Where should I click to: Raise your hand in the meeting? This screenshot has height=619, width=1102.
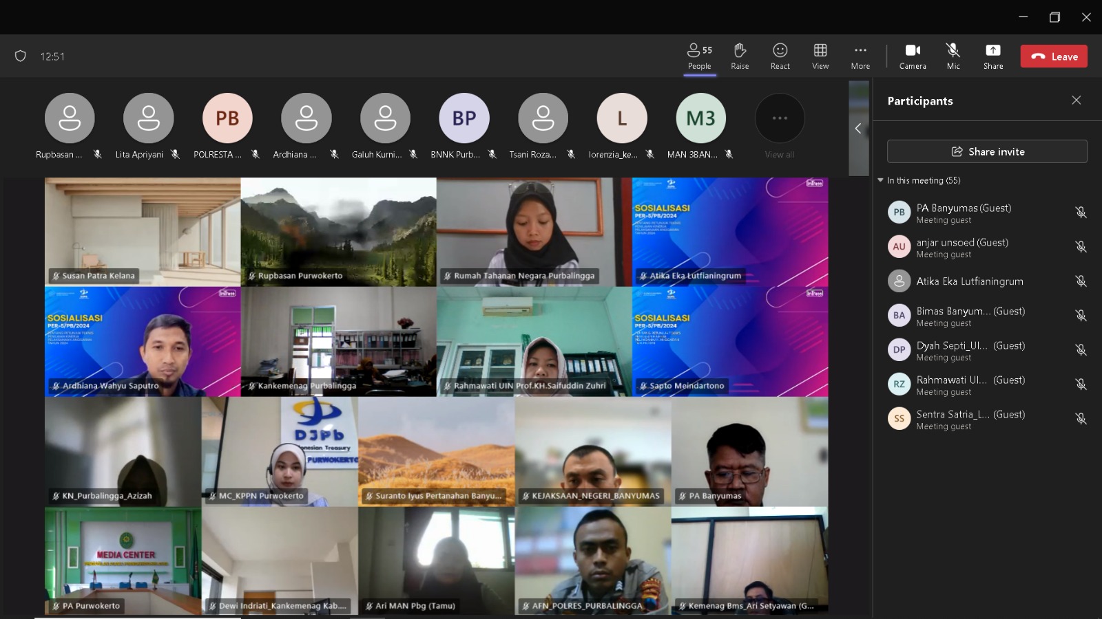[x=740, y=56]
